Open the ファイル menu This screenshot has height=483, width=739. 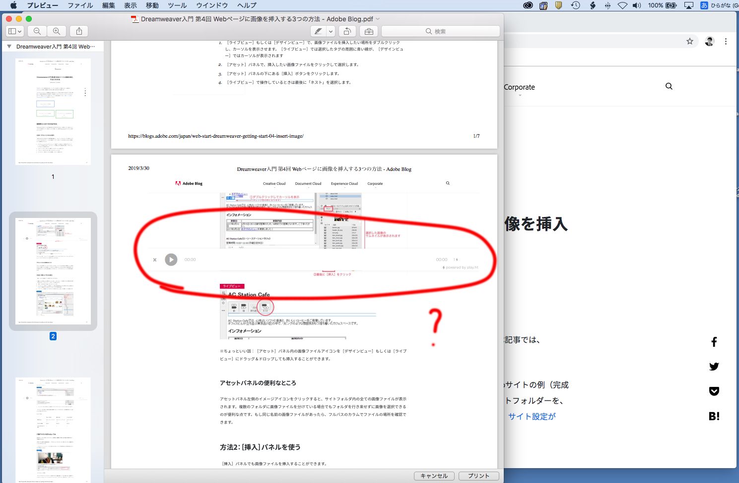point(80,5)
